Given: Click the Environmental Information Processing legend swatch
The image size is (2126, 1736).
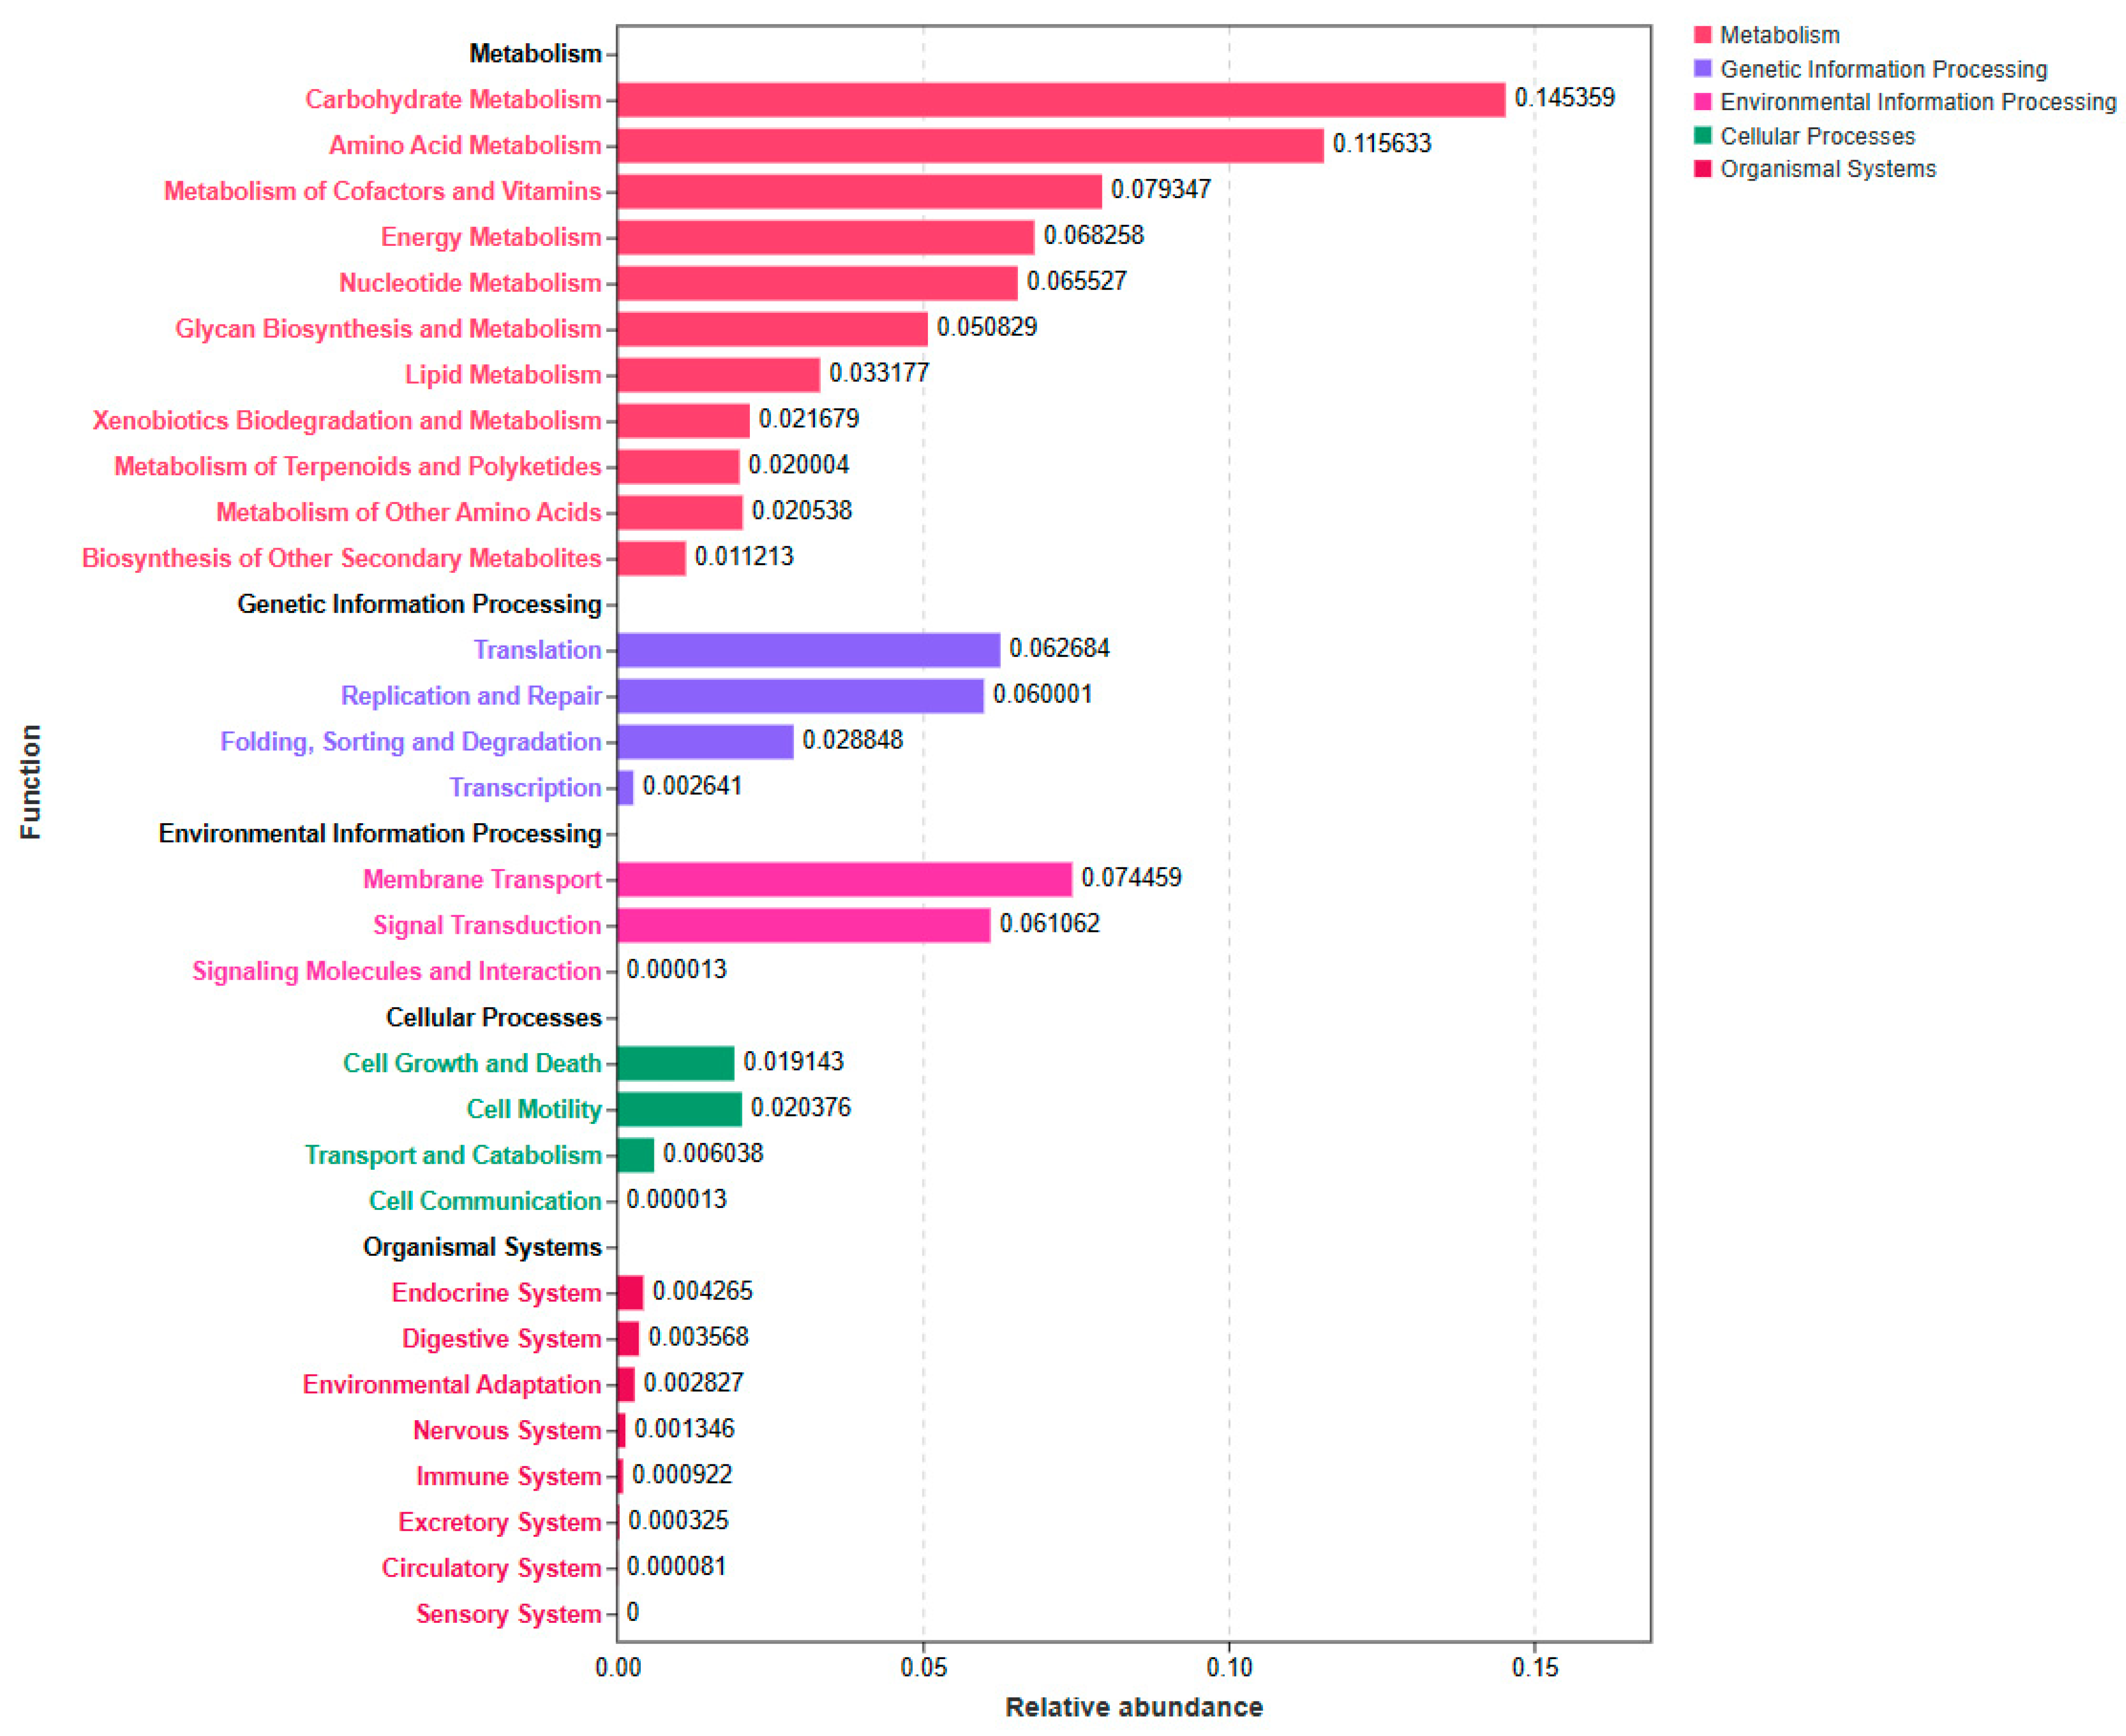Looking at the screenshot, I should pos(1702,102).
